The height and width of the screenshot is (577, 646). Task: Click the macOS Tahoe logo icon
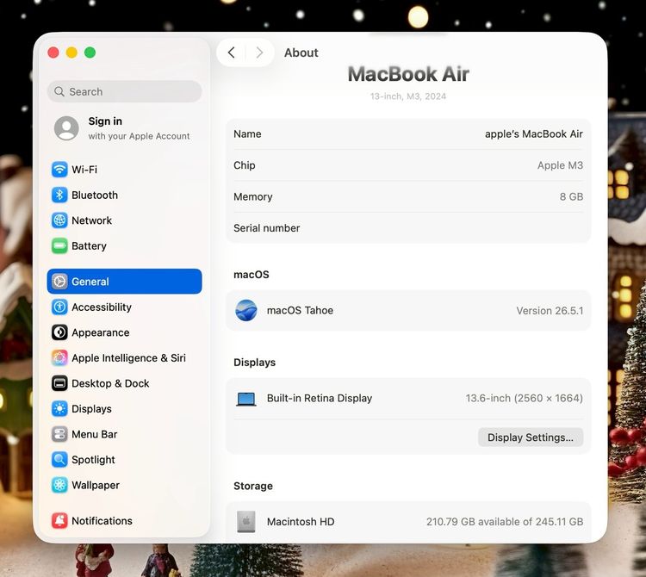[246, 310]
